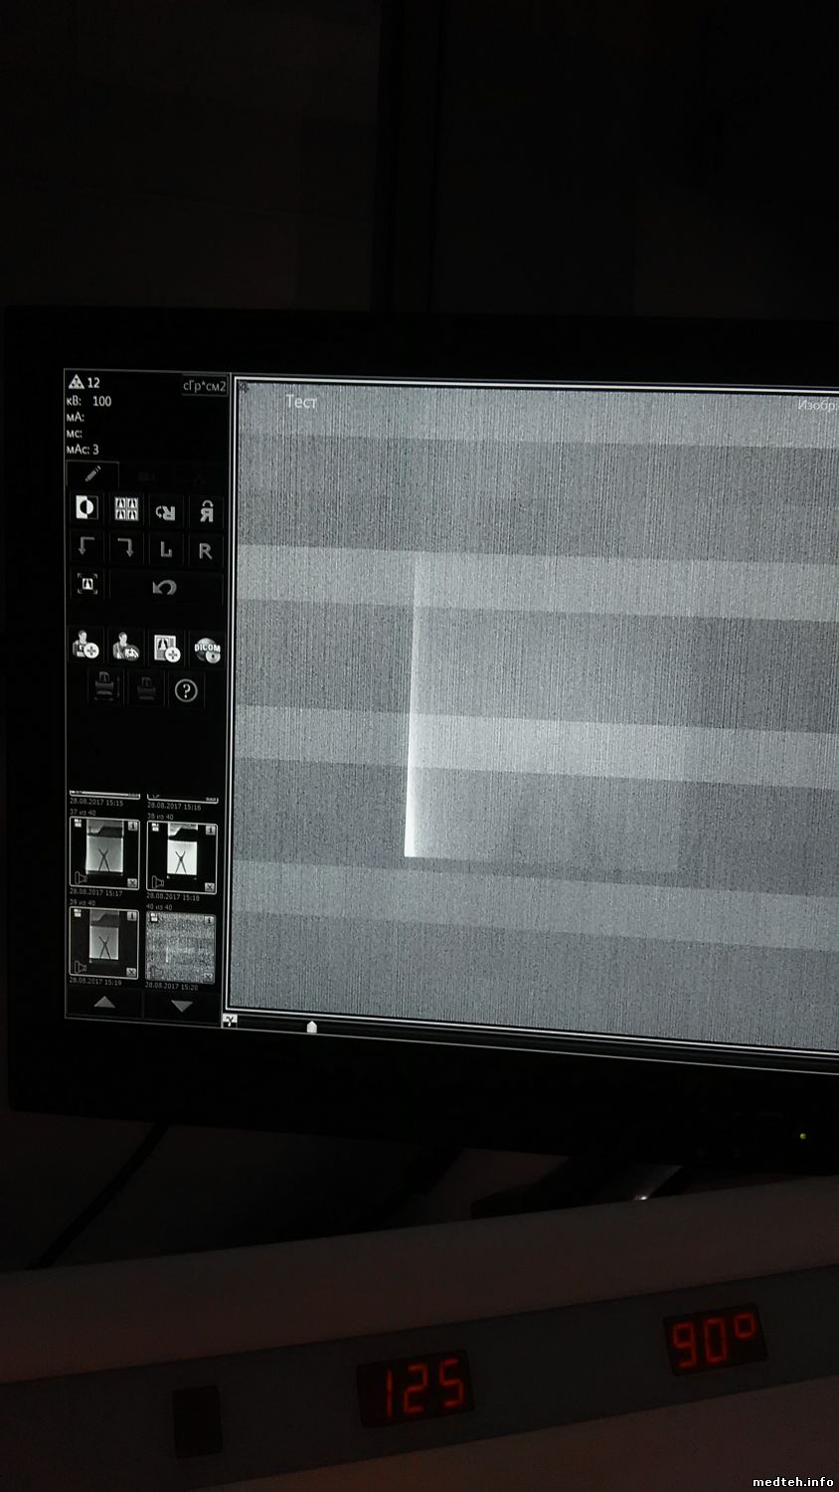Add a new patient icon

[x=85, y=648]
